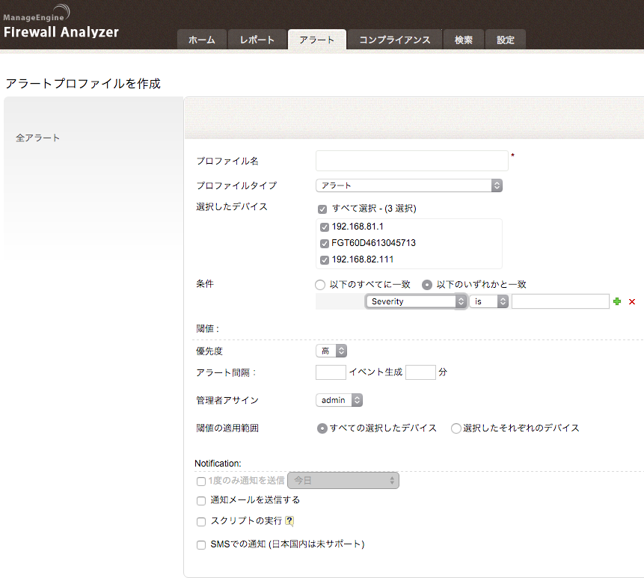Enable 通知メールを送信する checkbox
The width and height of the screenshot is (644, 578).
[x=201, y=500]
